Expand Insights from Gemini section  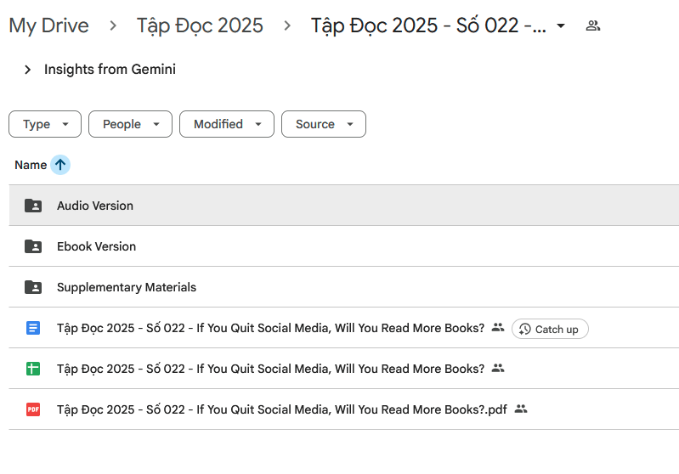28,70
